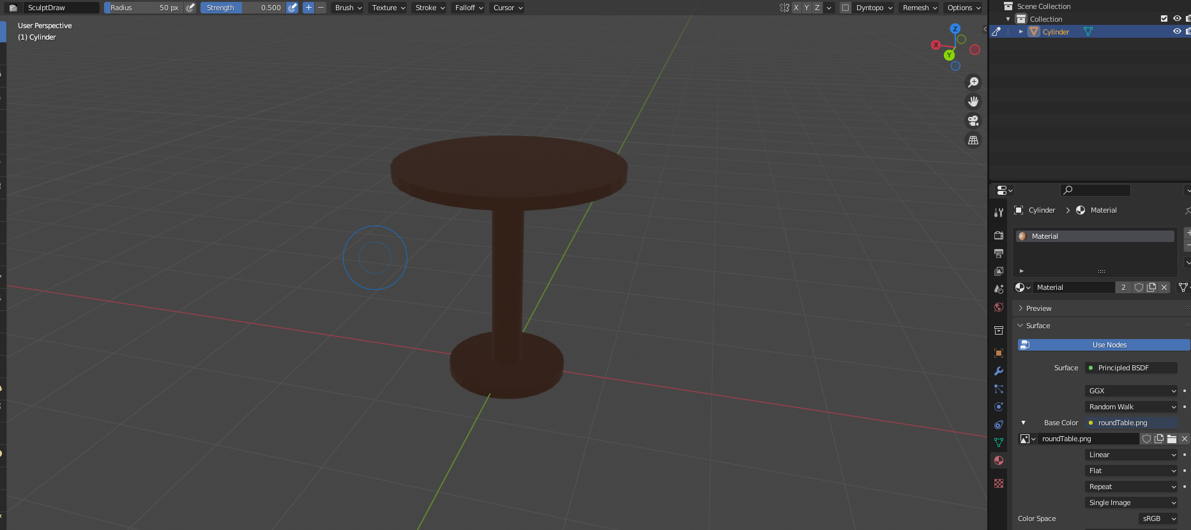Click the pan hand viewport icon
The height and width of the screenshot is (530, 1191).
(973, 102)
